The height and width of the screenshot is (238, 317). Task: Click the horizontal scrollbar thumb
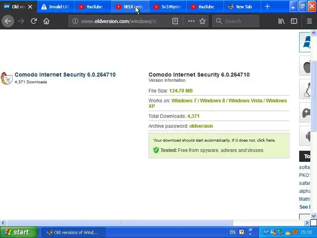120,223
